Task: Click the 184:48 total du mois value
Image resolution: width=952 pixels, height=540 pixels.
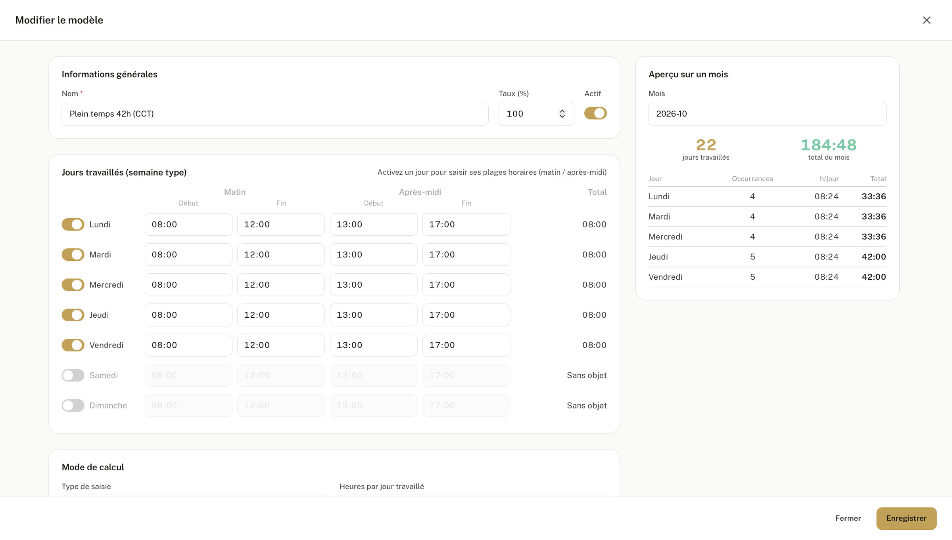Action: 829,145
